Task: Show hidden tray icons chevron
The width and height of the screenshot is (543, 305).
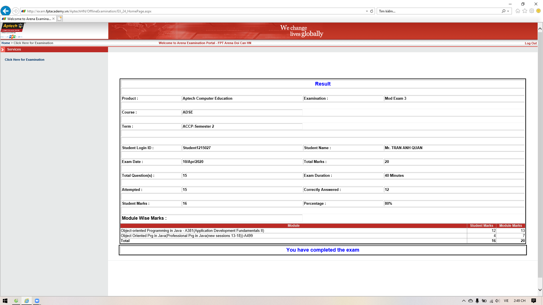Action: pos(464,301)
